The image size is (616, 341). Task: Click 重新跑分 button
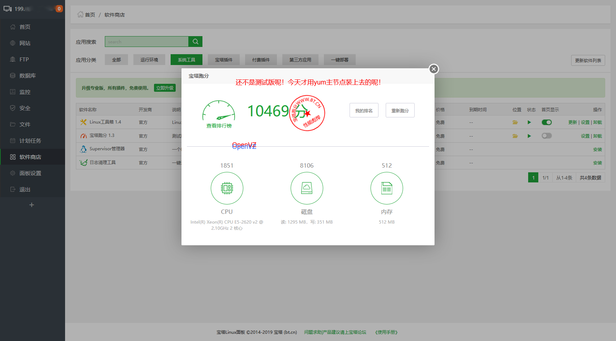coord(400,111)
